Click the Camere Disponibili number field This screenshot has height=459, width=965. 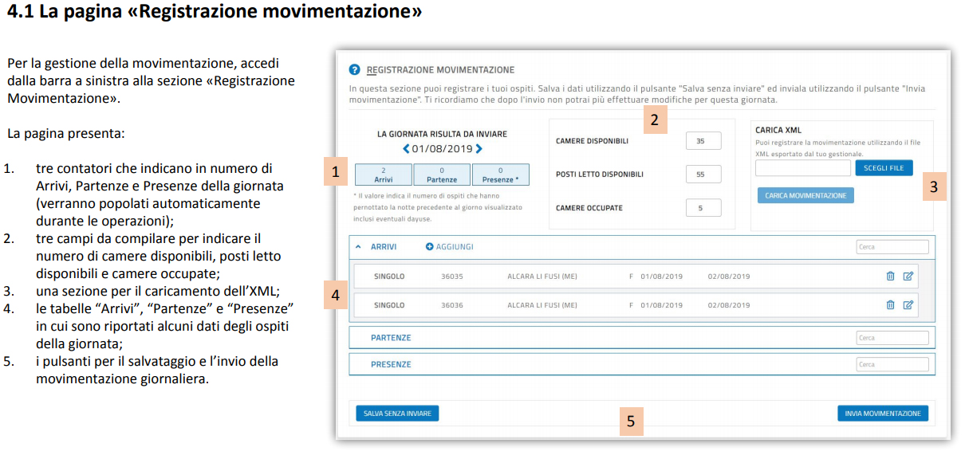[x=703, y=141]
